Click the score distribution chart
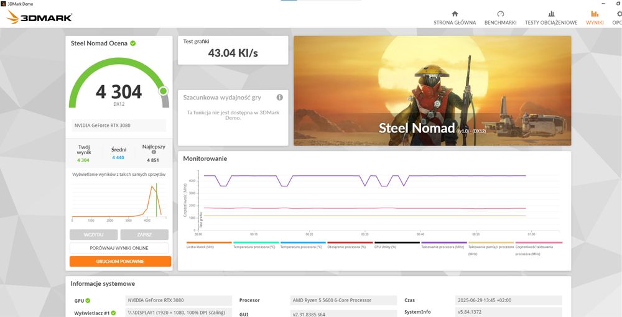 click(x=119, y=200)
